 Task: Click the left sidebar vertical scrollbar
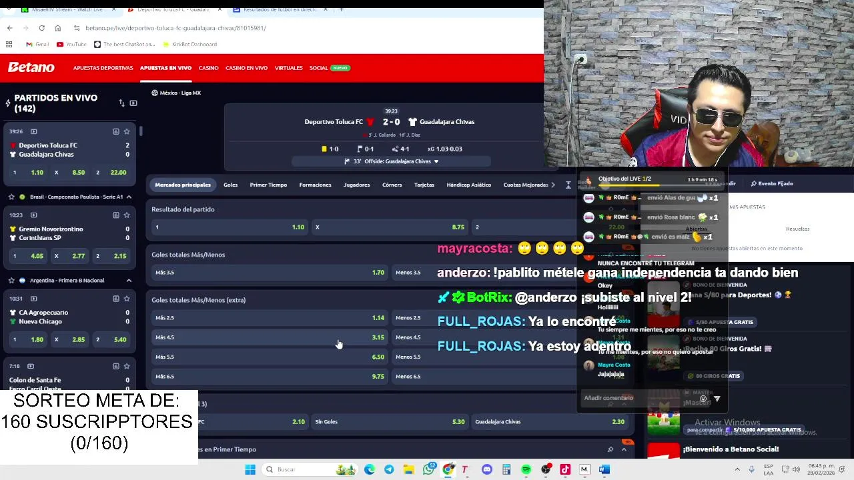click(x=141, y=131)
